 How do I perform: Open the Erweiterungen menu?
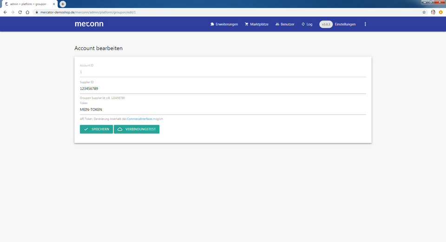(224, 24)
